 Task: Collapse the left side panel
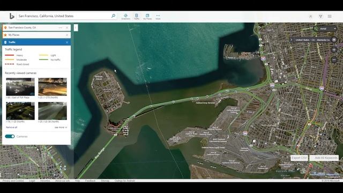click(x=76, y=27)
